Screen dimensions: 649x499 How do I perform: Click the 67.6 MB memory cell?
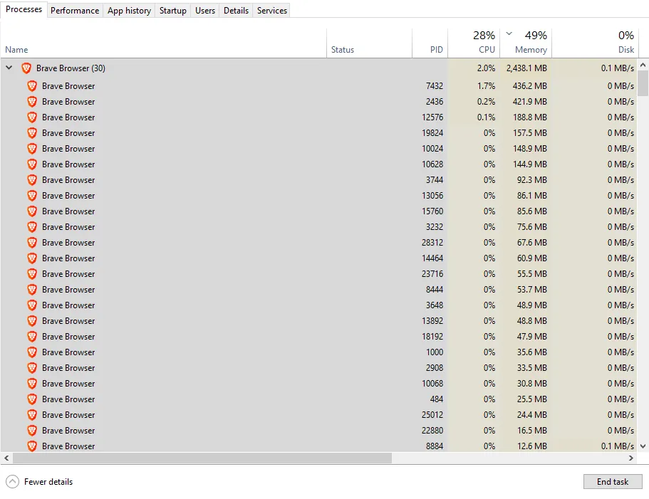click(x=532, y=243)
